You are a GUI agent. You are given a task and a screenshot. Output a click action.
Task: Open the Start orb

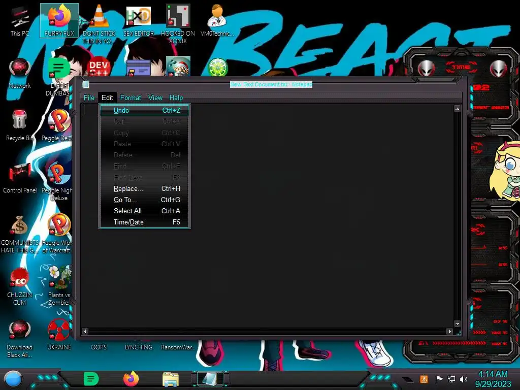click(x=13, y=379)
